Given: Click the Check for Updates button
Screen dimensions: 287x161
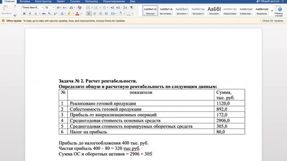Looking at the screenshot, I should pos(273,21).
